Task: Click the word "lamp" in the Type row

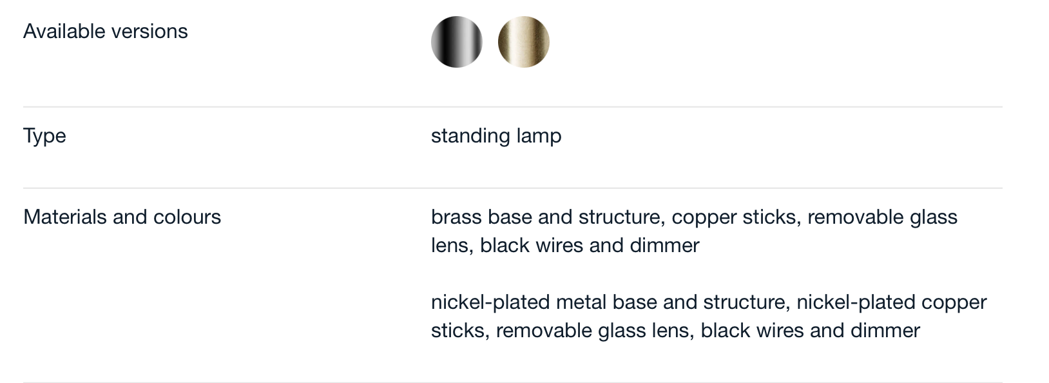Action: click(x=539, y=136)
